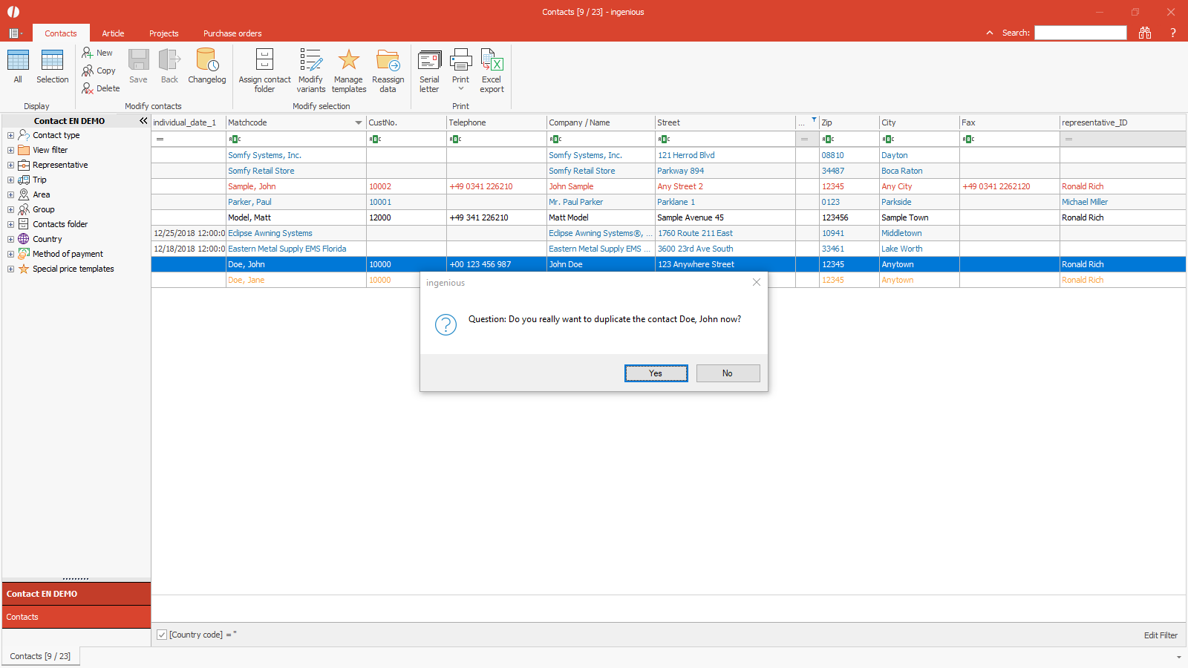Toggle the Country code filter checkbox
This screenshot has height=668, width=1188.
coord(162,635)
